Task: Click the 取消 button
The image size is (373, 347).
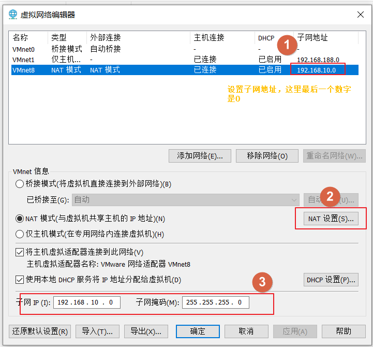Action: point(246,331)
